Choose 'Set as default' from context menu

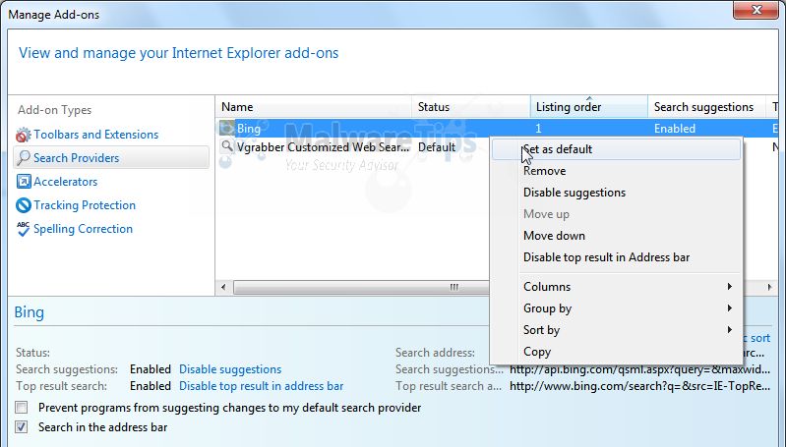pyautogui.click(x=616, y=149)
